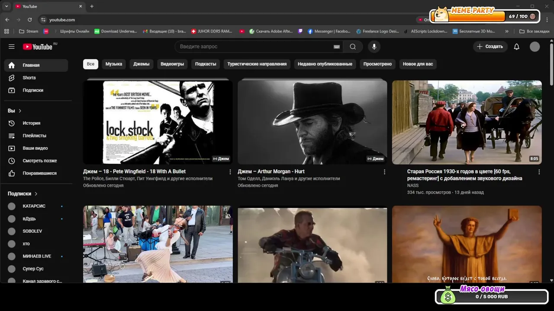Show more bookmarks with chevron button

pyautogui.click(x=507, y=31)
